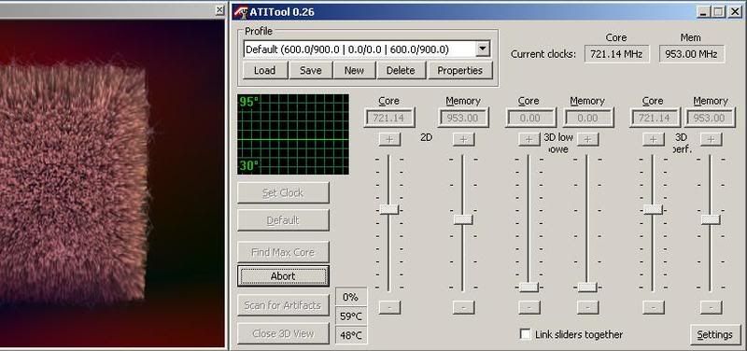This screenshot has width=747, height=351.
Task: Decrease 3D low power Core with minus
Action: click(529, 308)
